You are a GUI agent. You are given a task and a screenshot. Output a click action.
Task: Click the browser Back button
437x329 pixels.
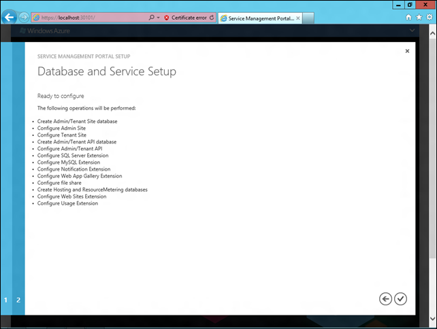tap(10, 17)
